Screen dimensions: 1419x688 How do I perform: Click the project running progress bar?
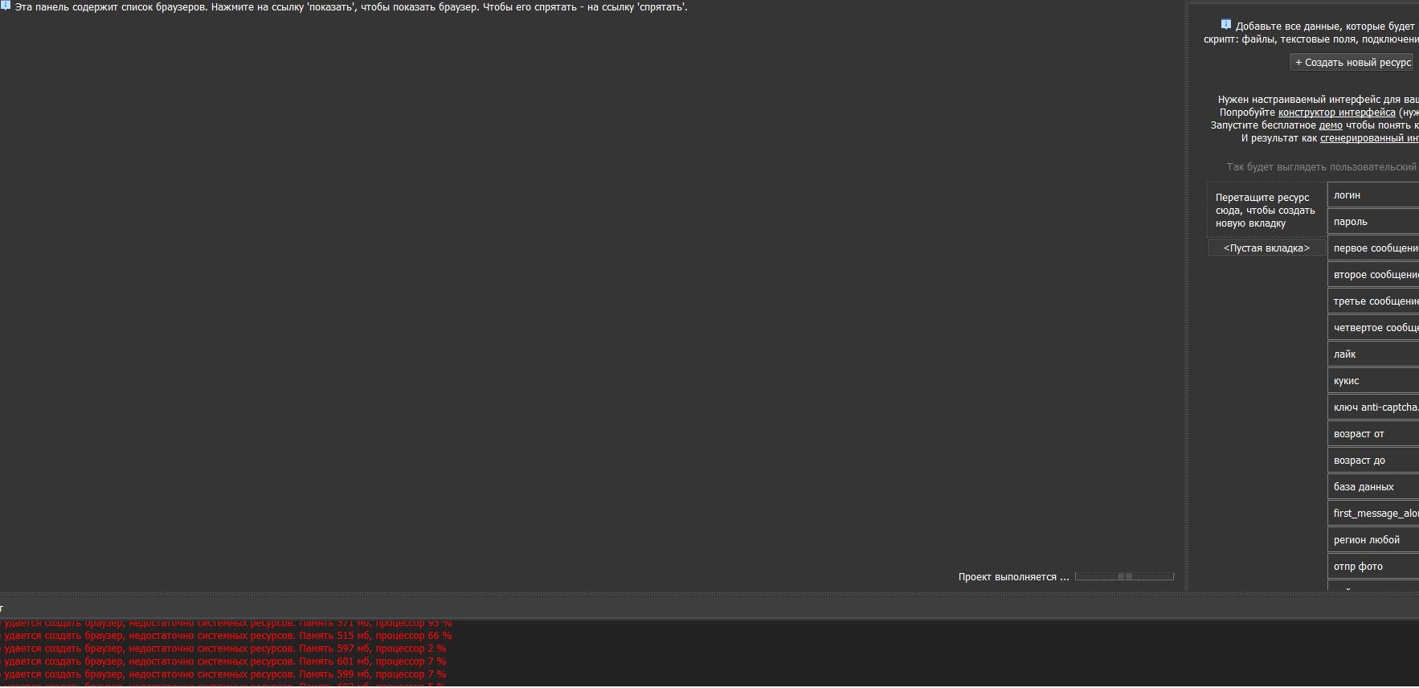[x=1124, y=576]
